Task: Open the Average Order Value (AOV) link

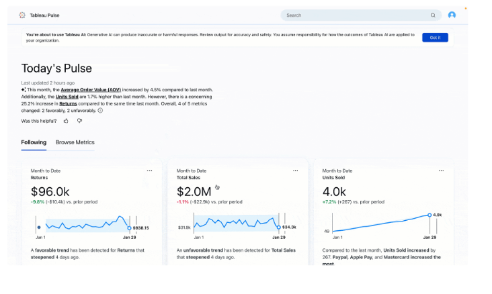Action: 91,89
